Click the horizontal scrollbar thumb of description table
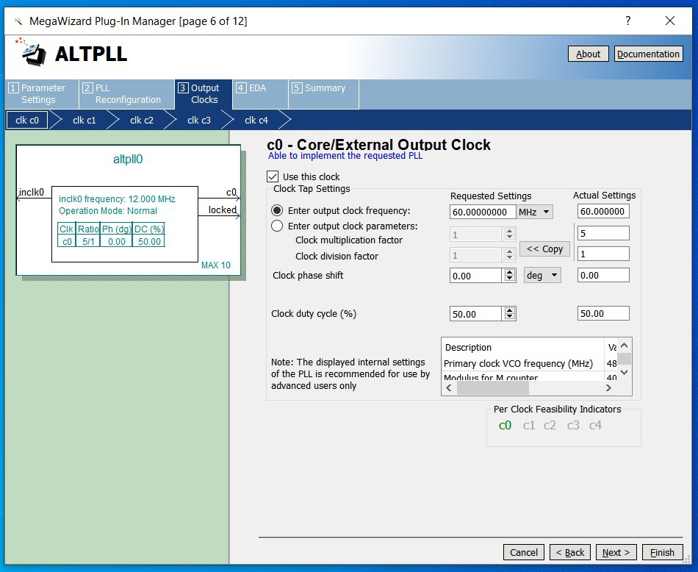 [493, 388]
